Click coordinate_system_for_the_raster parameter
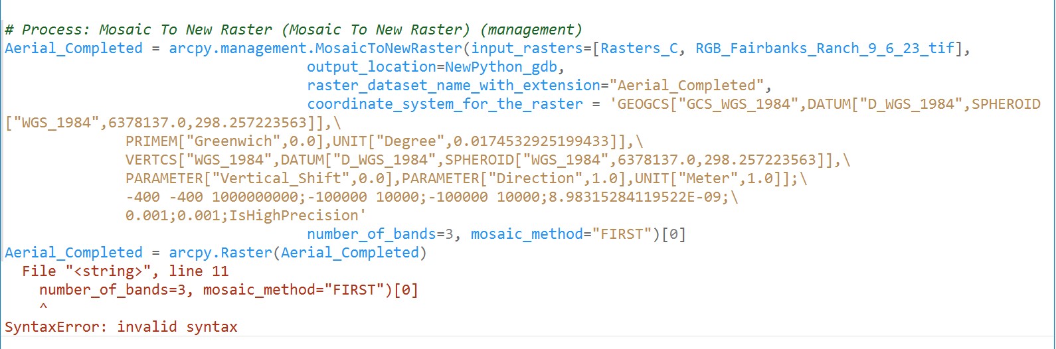This screenshot has height=349, width=1056. coord(444,104)
